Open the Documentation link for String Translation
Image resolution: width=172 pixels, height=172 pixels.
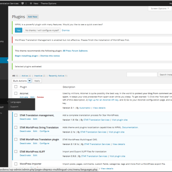click(x=130, y=127)
